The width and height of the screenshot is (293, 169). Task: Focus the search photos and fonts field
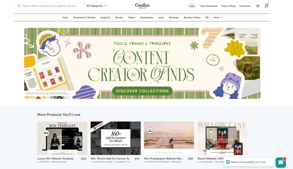coord(50,6)
